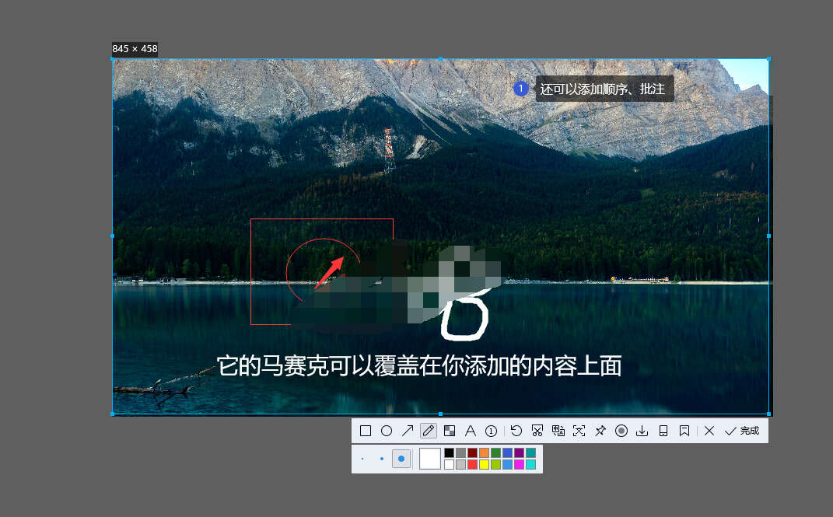Pick the dark green color swatch
The height and width of the screenshot is (517, 833).
(496, 452)
